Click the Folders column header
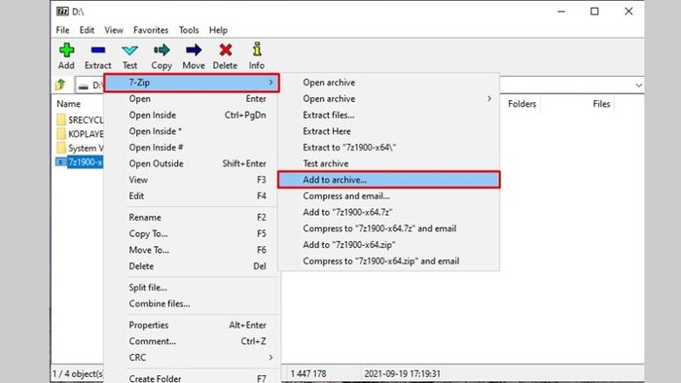Image resolution: width=681 pixels, height=383 pixels. 522,104
